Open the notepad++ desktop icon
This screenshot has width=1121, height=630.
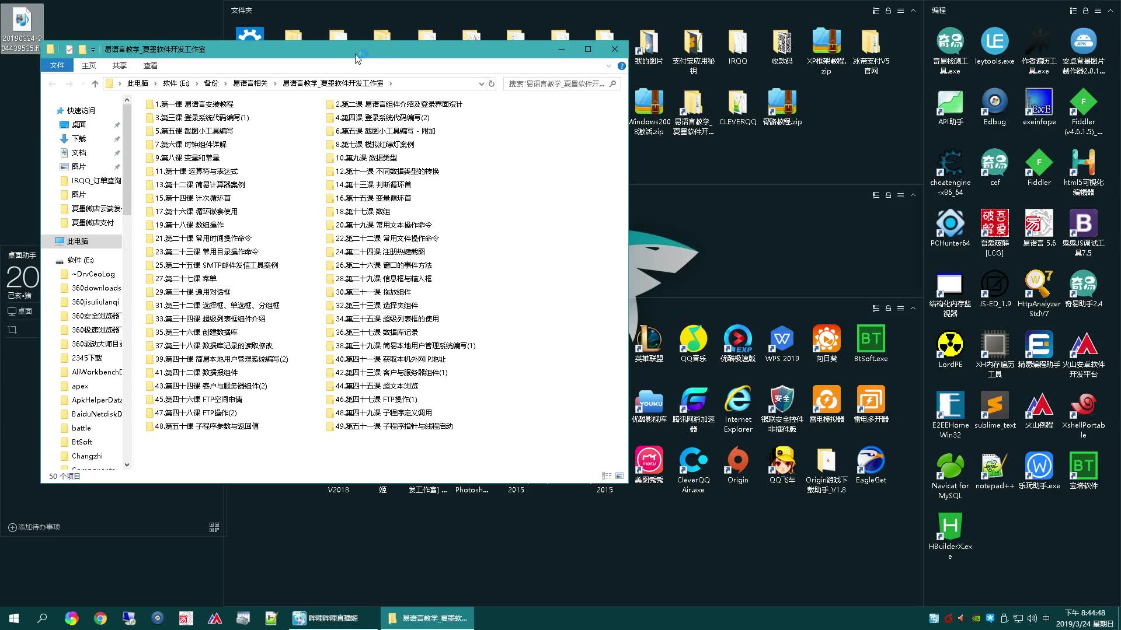pos(994,467)
